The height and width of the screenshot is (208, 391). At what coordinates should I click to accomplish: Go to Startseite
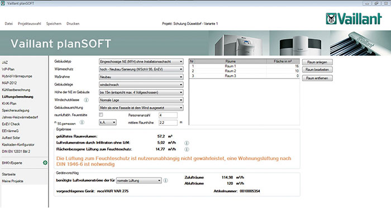[x=9, y=174]
